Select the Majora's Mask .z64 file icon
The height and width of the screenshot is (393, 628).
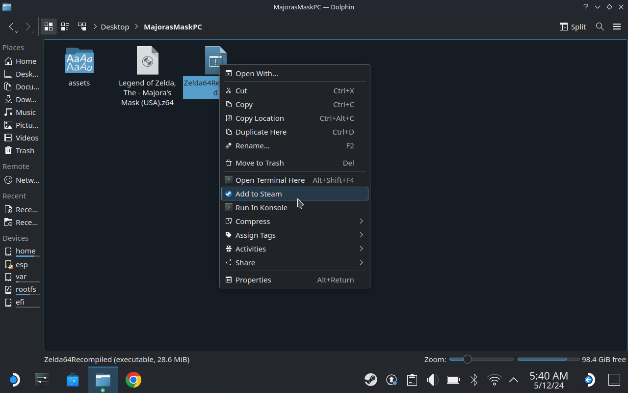pos(147,60)
